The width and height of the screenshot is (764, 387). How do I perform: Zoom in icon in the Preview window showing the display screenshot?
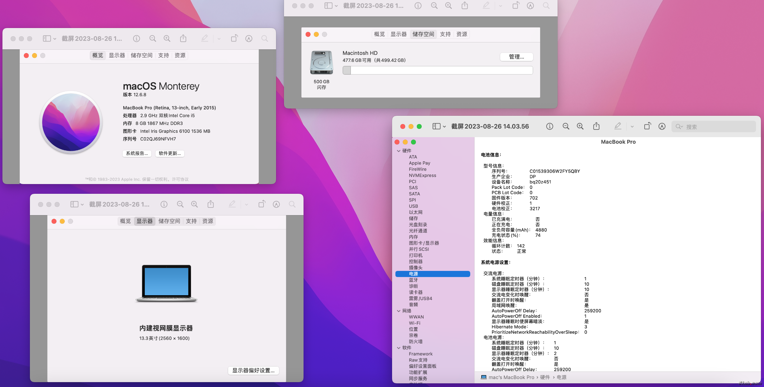click(195, 204)
